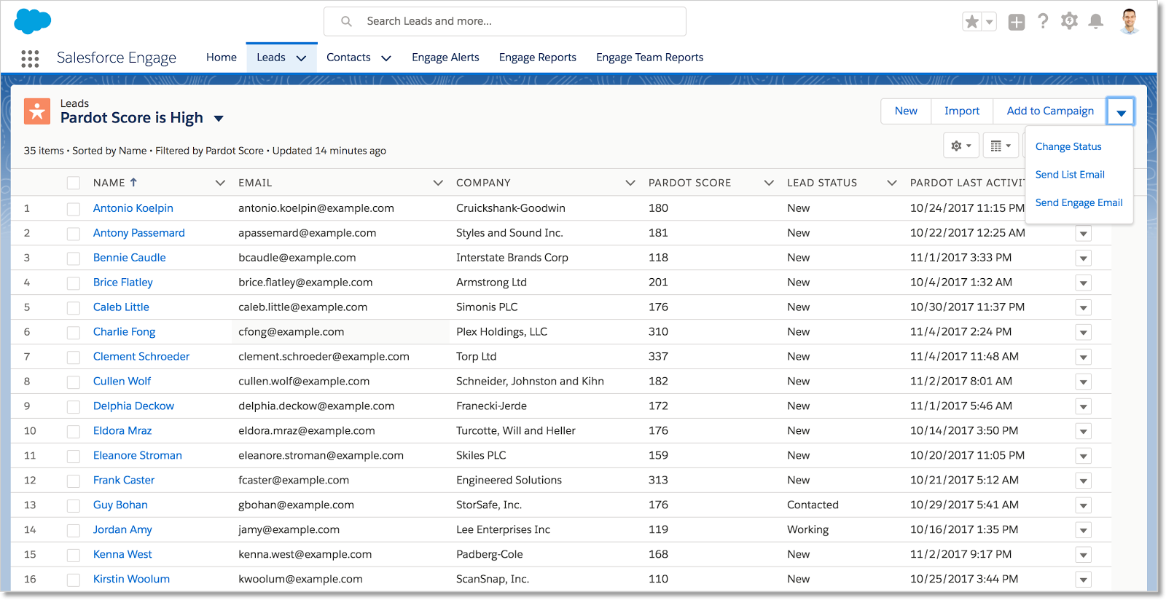Open the Name column menu chevron

220,183
